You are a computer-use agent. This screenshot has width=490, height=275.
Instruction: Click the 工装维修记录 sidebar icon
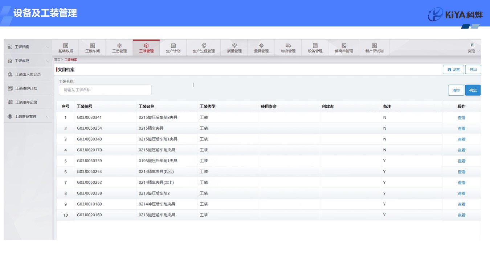(10, 102)
